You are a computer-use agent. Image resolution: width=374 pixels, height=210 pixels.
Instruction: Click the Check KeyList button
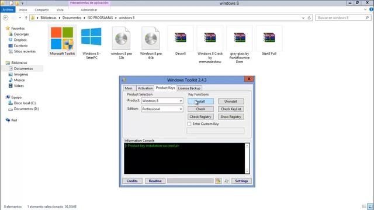coord(231,109)
